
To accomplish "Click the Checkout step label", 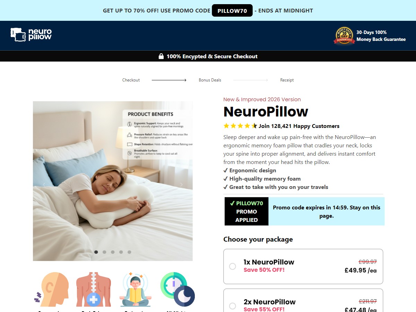I will tap(131, 80).
